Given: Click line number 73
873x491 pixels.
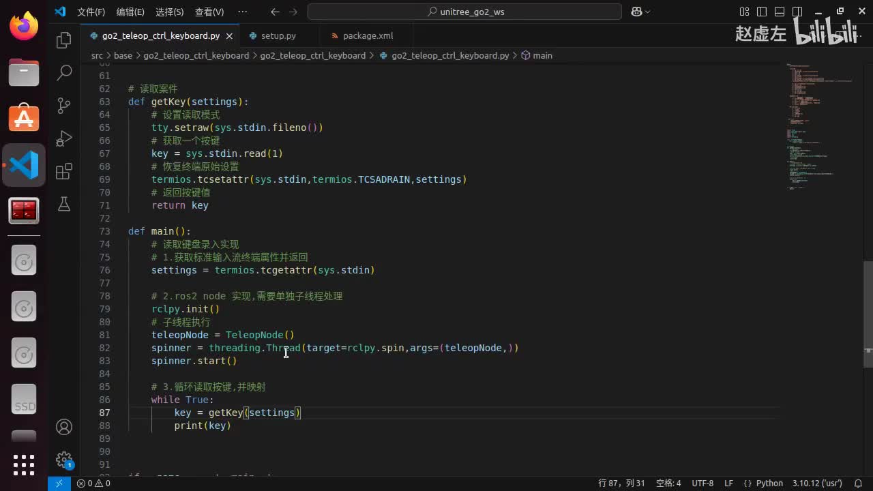Looking at the screenshot, I should [x=104, y=231].
